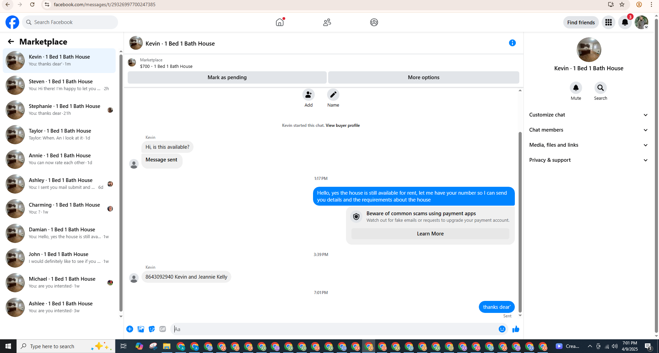The image size is (659, 353).
Task: Click the thanks dear' sent message
Action: 497,307
